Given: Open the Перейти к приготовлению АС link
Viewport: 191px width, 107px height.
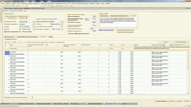Looking at the screenshot, I should click(x=106, y=30).
